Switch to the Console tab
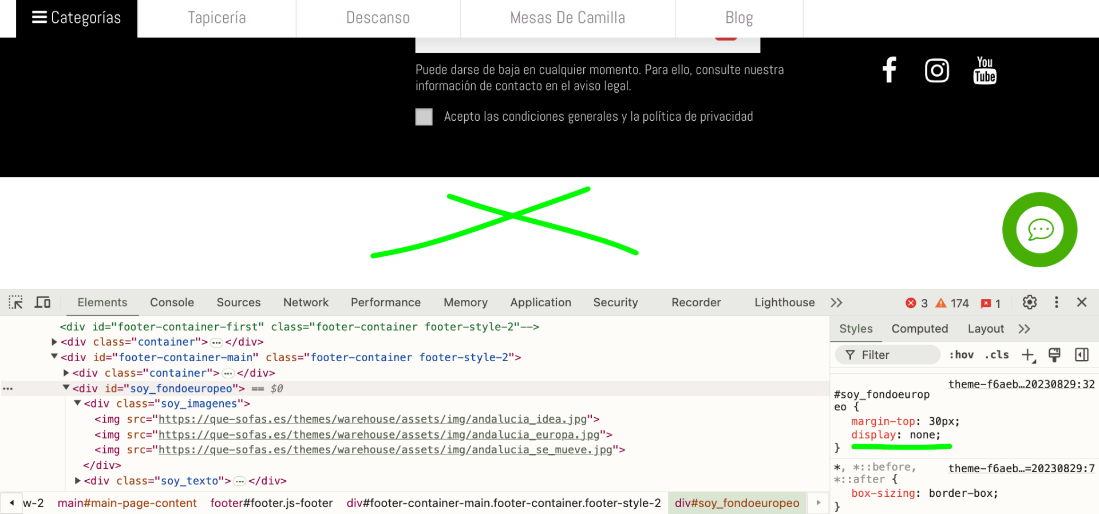Viewport: 1099px width, 514px height. pyautogui.click(x=172, y=302)
